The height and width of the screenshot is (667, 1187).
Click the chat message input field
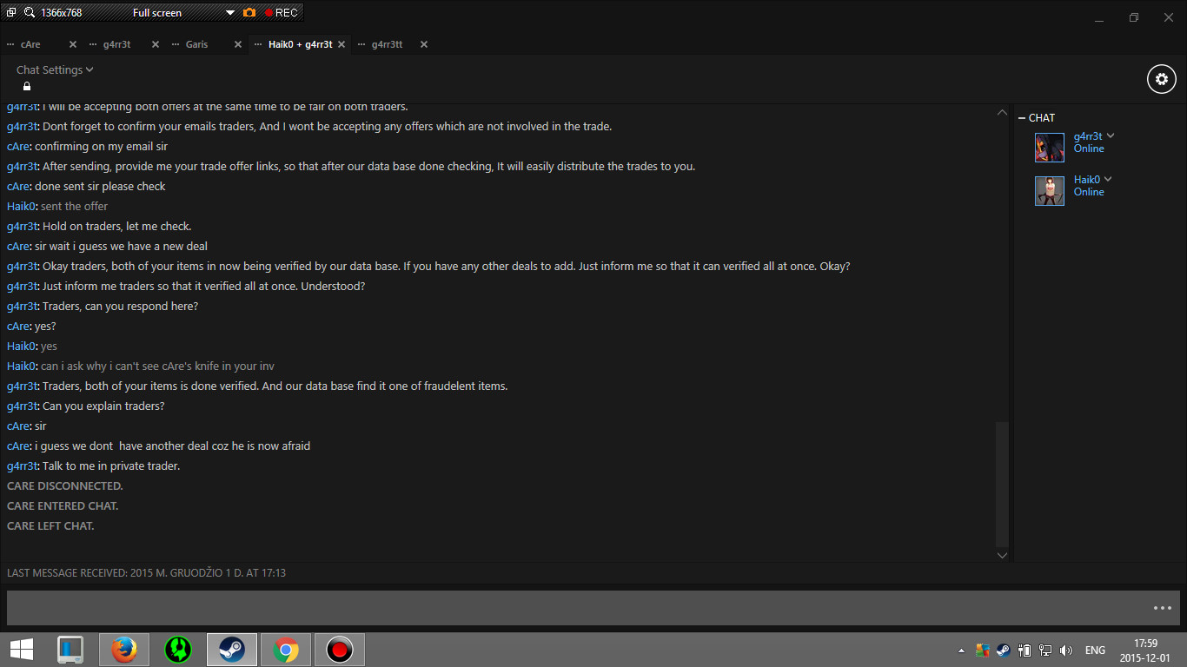[574, 608]
